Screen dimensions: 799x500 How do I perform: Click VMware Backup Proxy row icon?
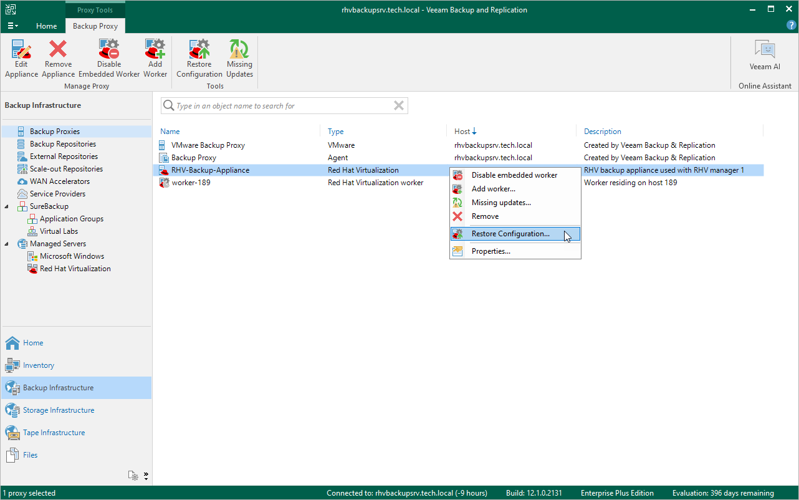pos(162,145)
